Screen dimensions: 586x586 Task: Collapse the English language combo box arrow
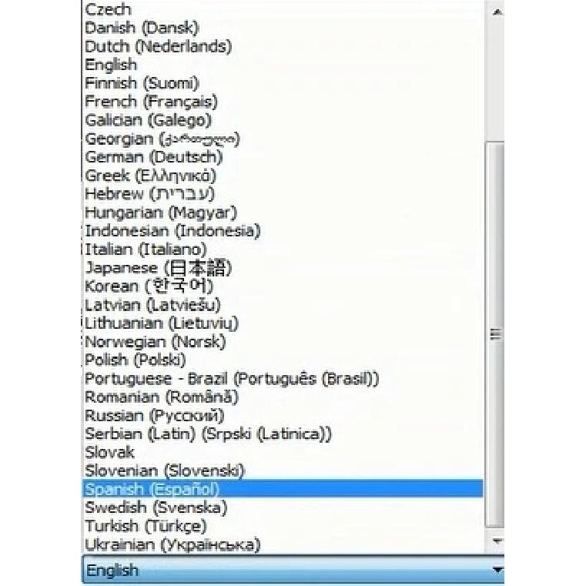coord(497,570)
